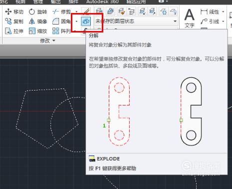Click the 分解 (Explode) icon
This screenshot has width=232, height=189.
[86, 21]
